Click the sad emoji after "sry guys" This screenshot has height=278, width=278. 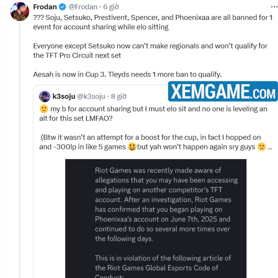click(261, 147)
